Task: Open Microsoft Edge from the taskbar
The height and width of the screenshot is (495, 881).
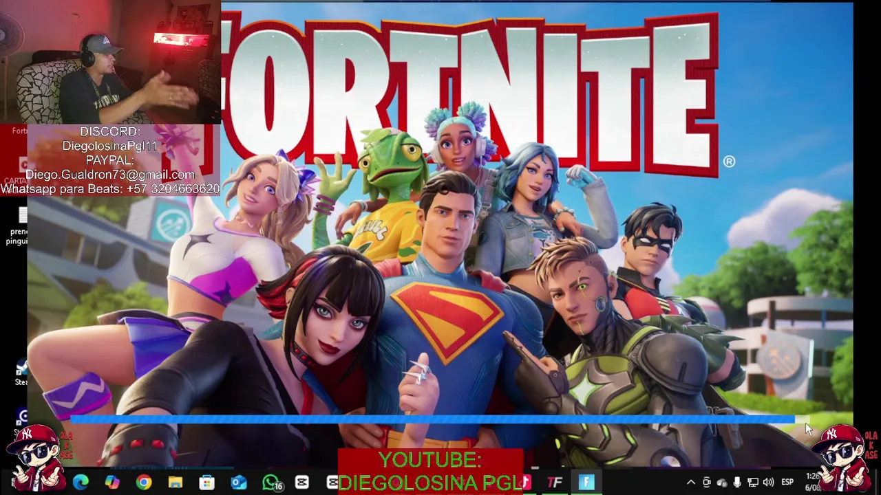Action: coord(81,483)
